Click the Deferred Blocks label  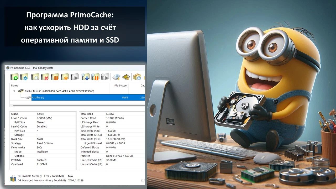pyautogui.click(x=90, y=148)
